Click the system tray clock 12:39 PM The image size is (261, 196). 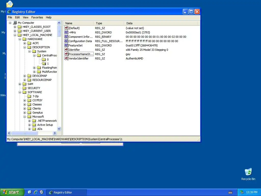pos(252,192)
